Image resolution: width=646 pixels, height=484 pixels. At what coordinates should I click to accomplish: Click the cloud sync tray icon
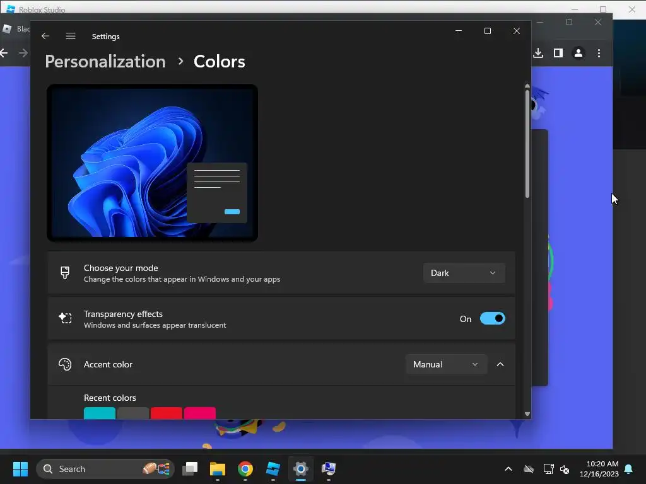(529, 469)
